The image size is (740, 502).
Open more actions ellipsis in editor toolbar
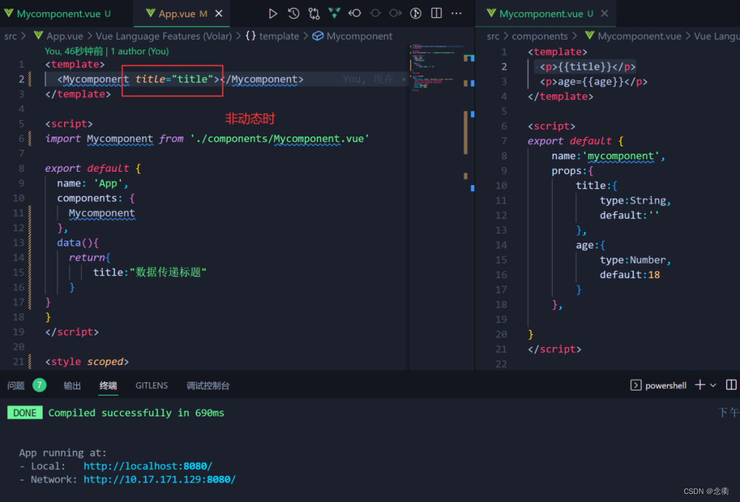457,13
